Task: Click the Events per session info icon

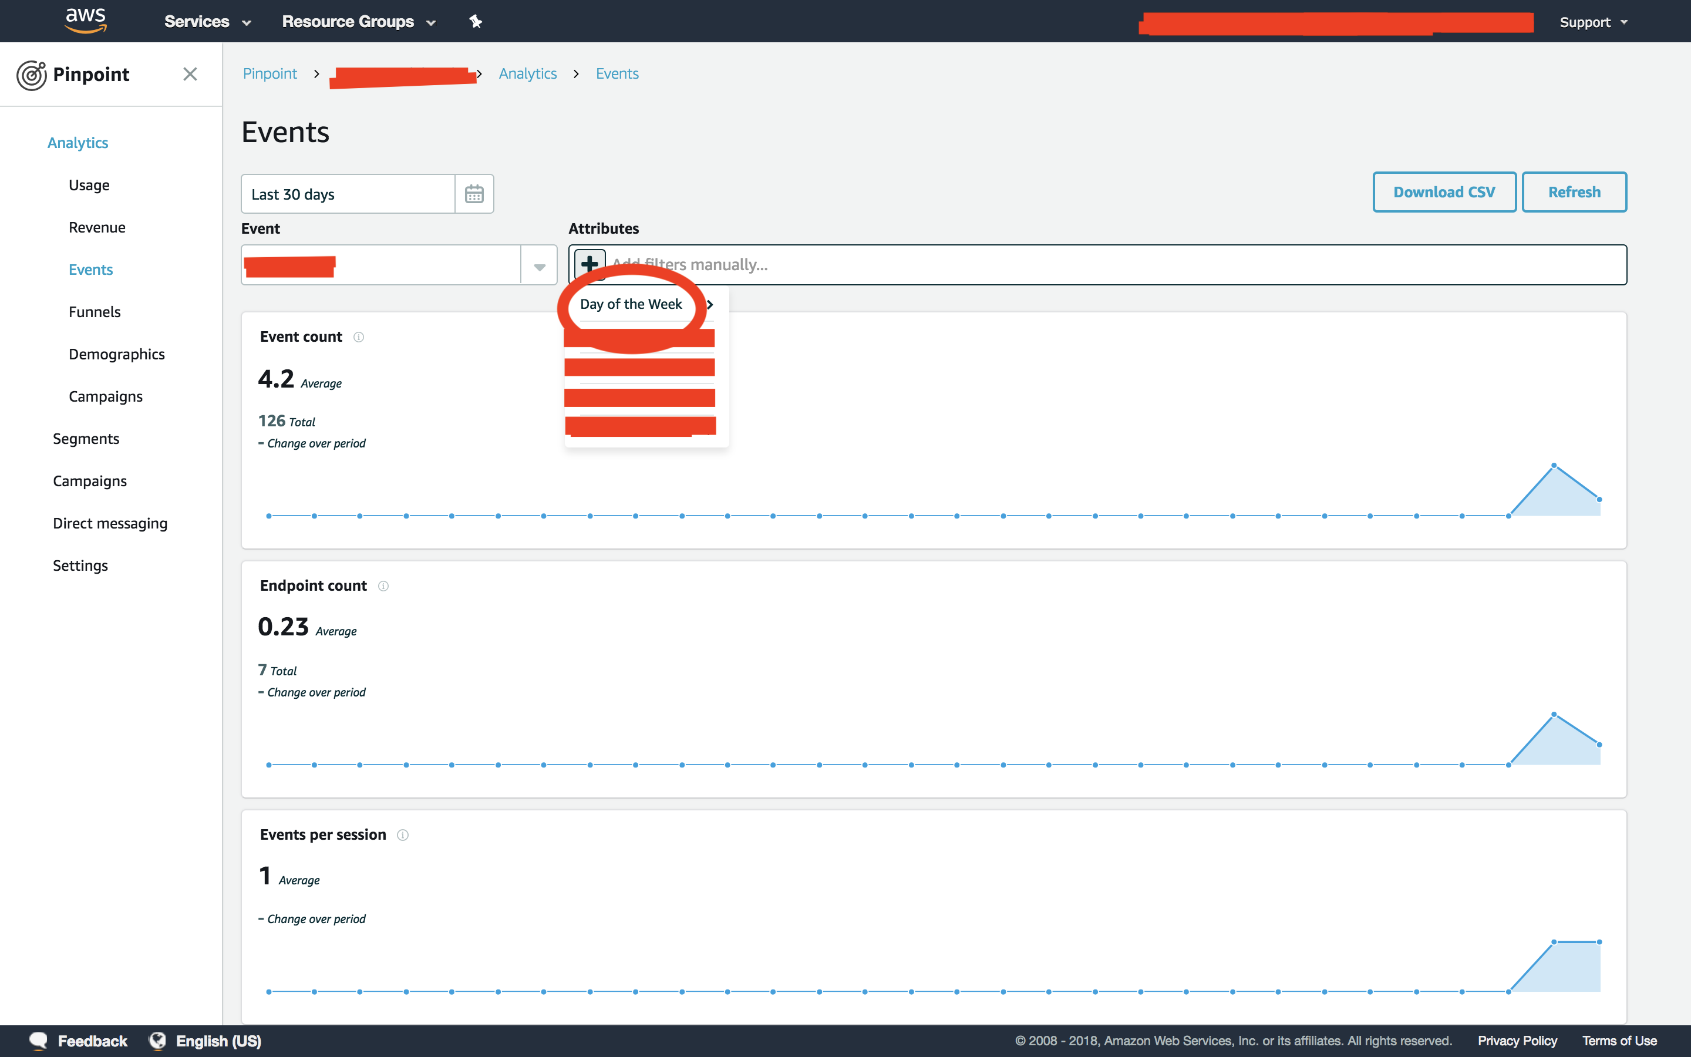Action: click(402, 834)
